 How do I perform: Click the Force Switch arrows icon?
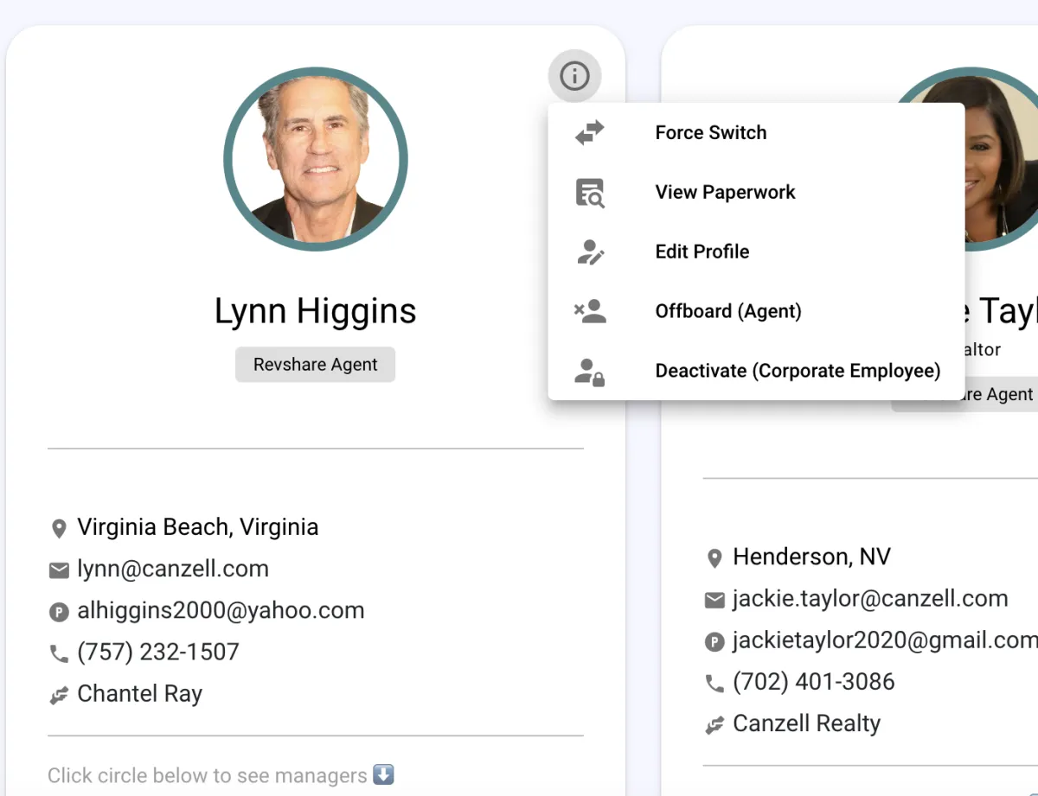[590, 132]
